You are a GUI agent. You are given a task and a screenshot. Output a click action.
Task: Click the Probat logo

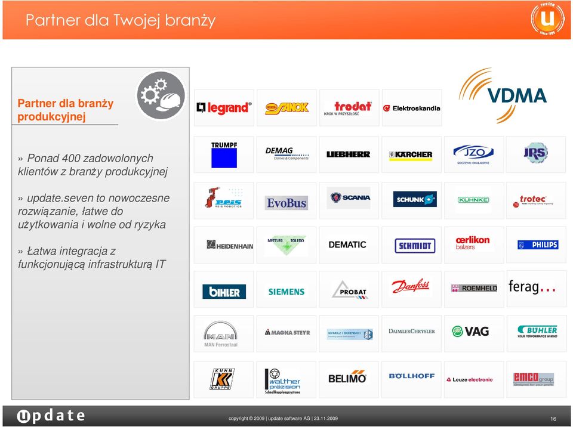(x=349, y=289)
